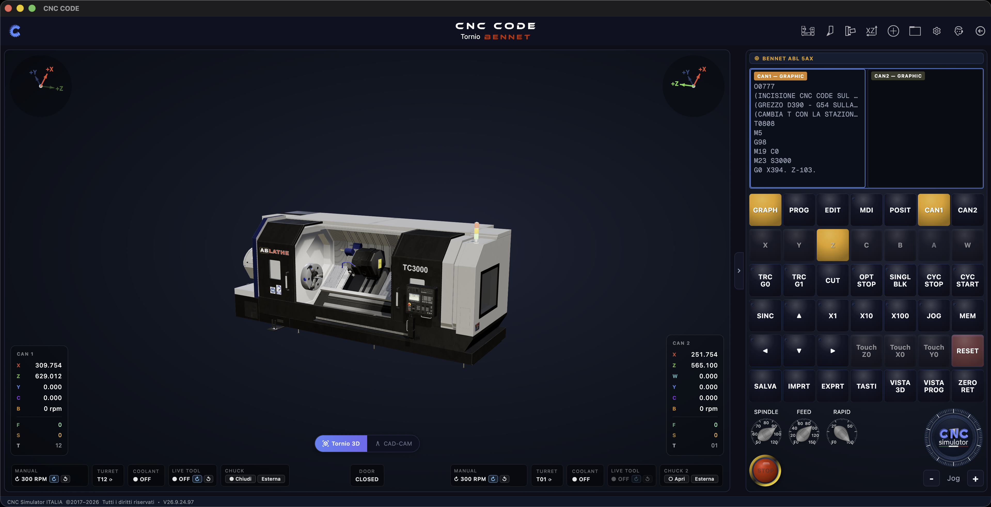
Task: Click the FEED override knob
Action: tap(804, 434)
